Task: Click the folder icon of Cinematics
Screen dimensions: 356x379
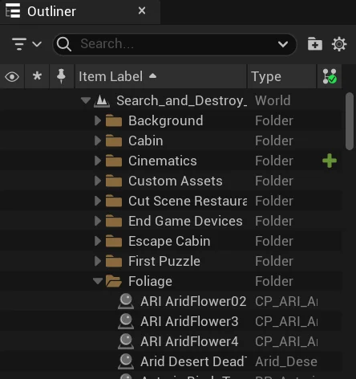Action: tap(114, 161)
